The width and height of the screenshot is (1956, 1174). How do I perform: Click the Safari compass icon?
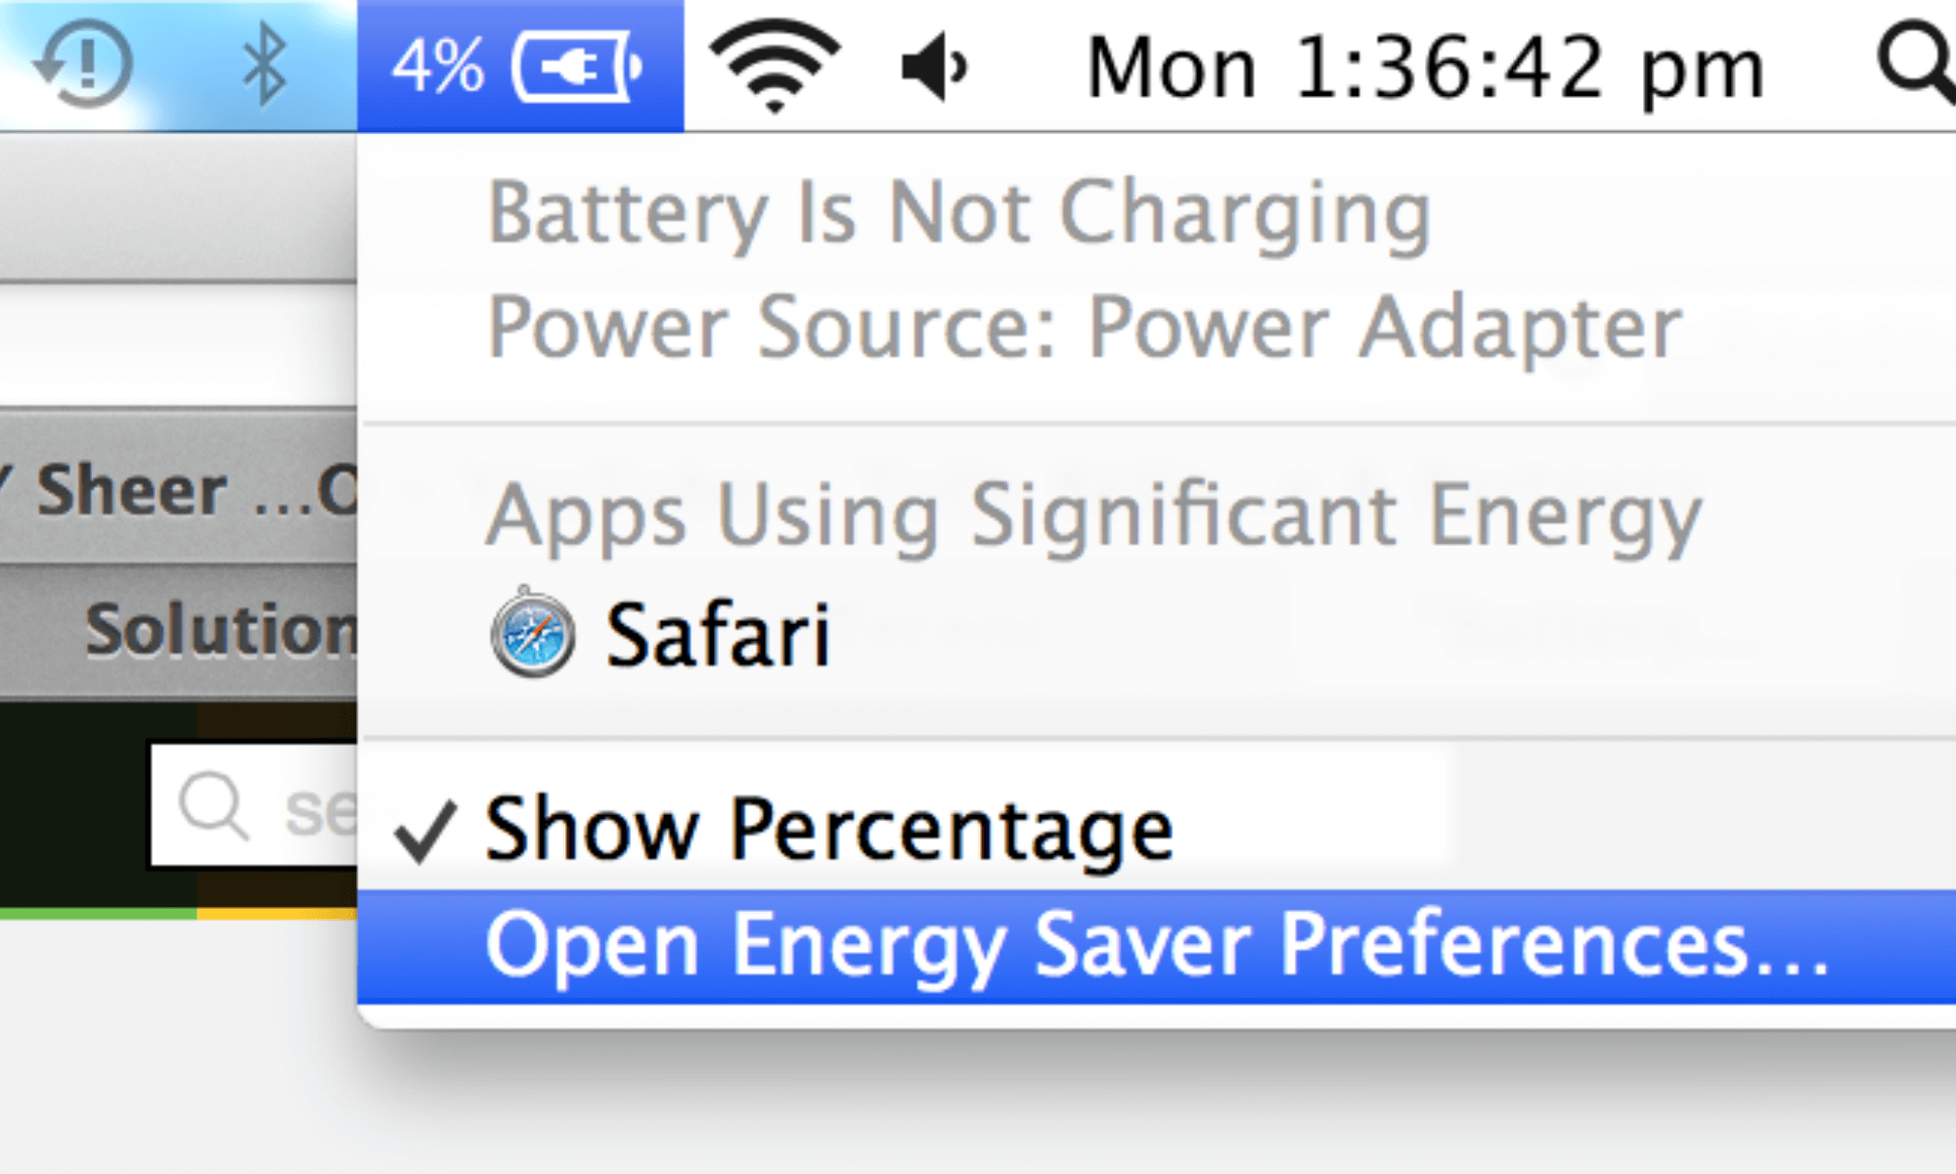(532, 633)
